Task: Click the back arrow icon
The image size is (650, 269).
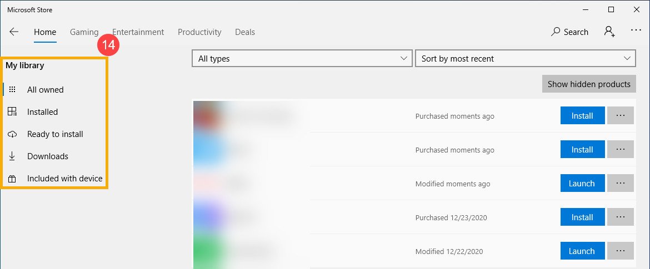Action: point(14,32)
